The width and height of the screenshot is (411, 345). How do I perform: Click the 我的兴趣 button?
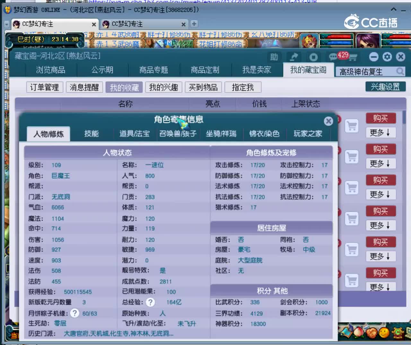(164, 87)
